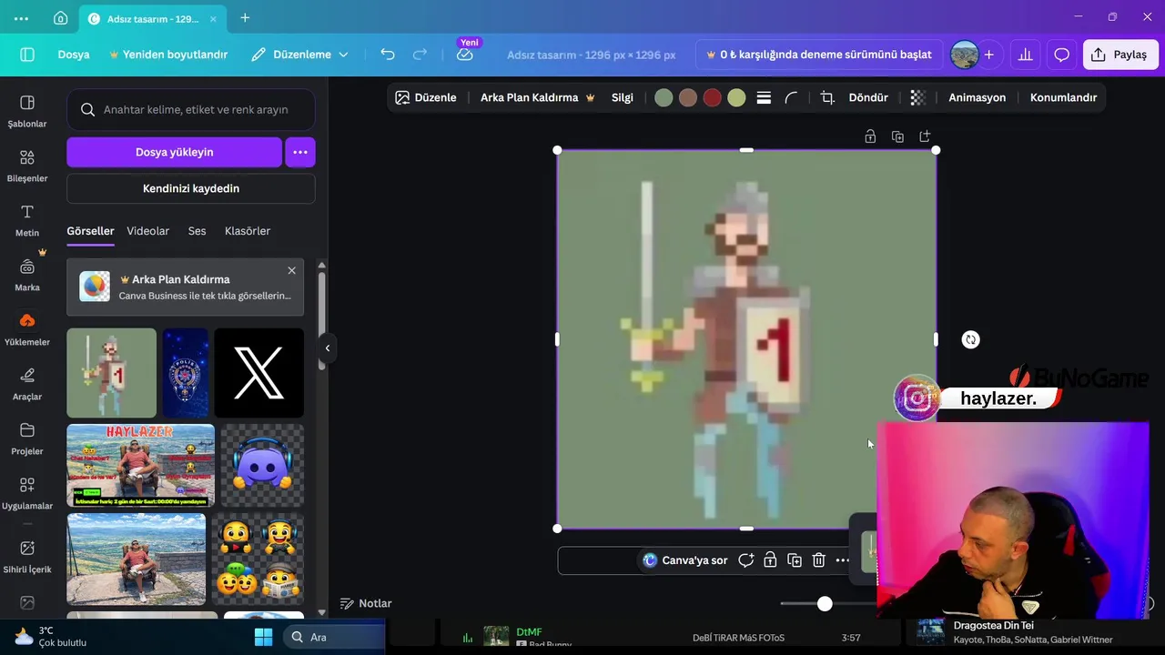Click Yeniden boyutlandır resize button
The width and height of the screenshot is (1165, 655).
click(168, 55)
